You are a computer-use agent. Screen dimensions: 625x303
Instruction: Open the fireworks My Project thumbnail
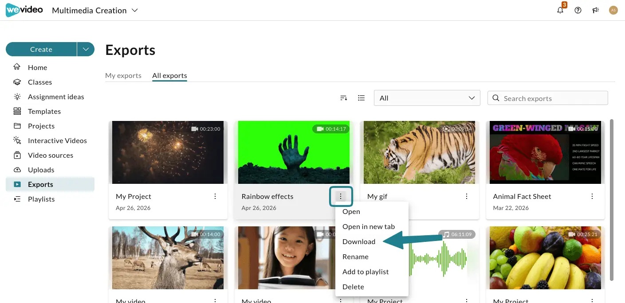pos(168,152)
